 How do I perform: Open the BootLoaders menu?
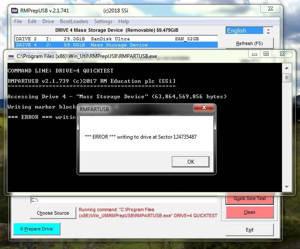click(74, 21)
